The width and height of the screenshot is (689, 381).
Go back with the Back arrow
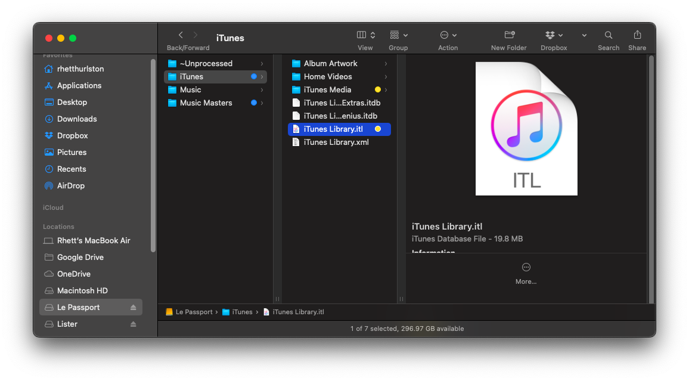pos(181,35)
